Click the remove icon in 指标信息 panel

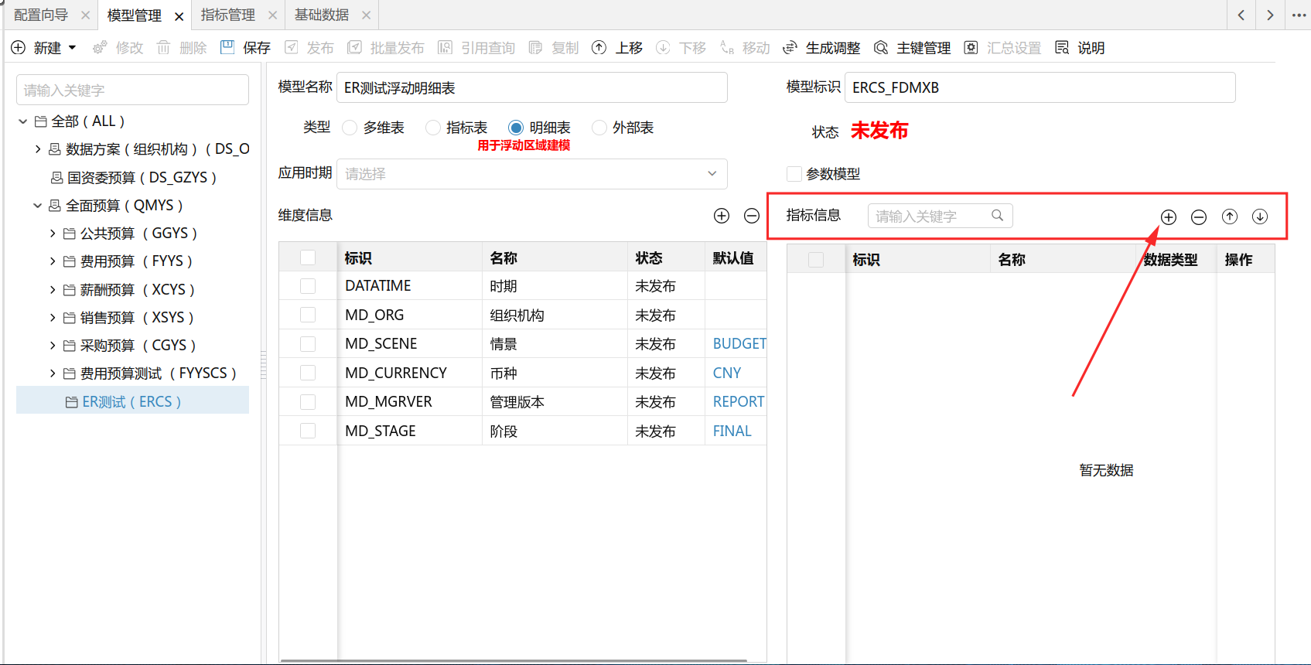(1199, 217)
